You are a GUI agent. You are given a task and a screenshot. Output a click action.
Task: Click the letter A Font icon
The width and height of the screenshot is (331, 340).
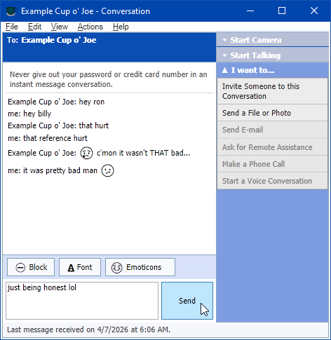click(x=71, y=268)
